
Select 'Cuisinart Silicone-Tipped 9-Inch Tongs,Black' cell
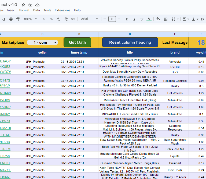(x=130, y=162)
